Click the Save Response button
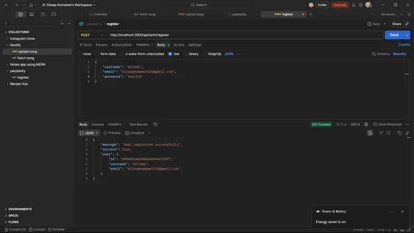414x233 pixels. point(387,124)
